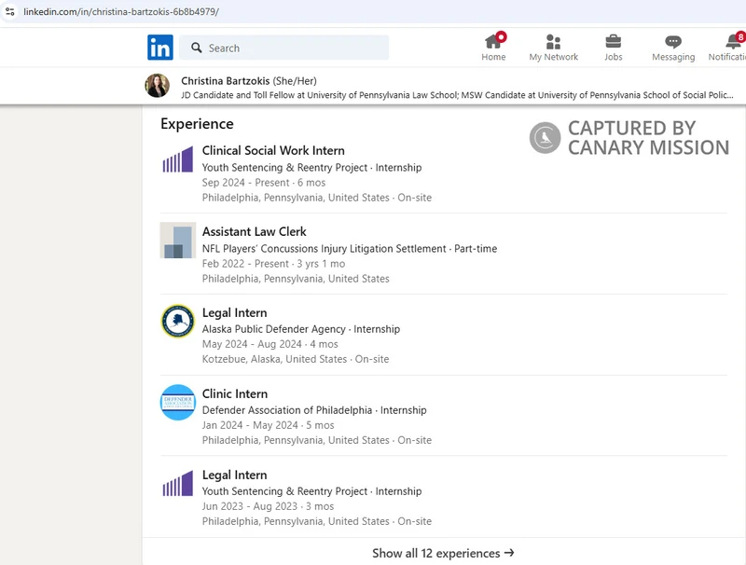
Task: Click the JD Candidate headline text
Action: (x=457, y=95)
